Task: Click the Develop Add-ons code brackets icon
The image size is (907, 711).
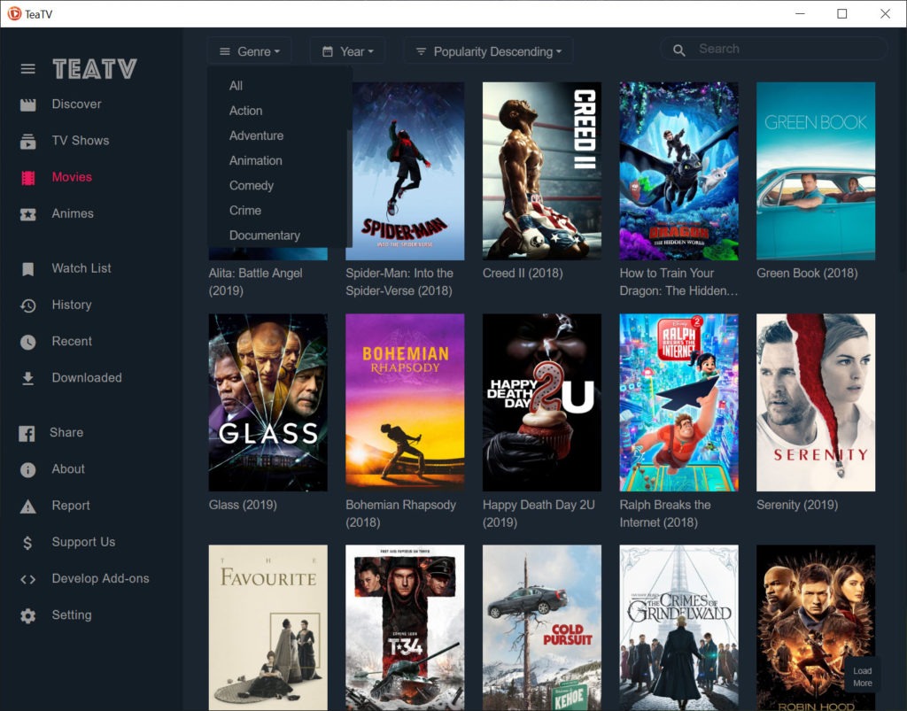Action: (x=27, y=579)
